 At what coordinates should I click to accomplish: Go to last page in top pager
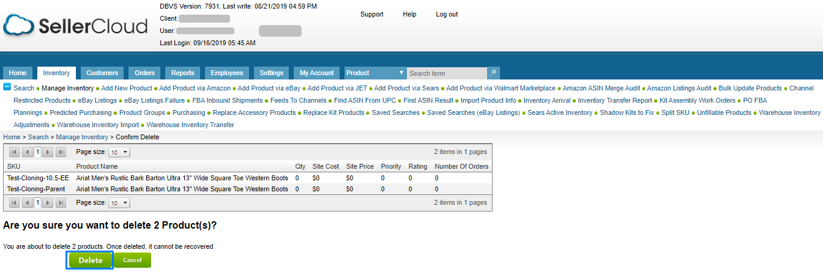61,152
